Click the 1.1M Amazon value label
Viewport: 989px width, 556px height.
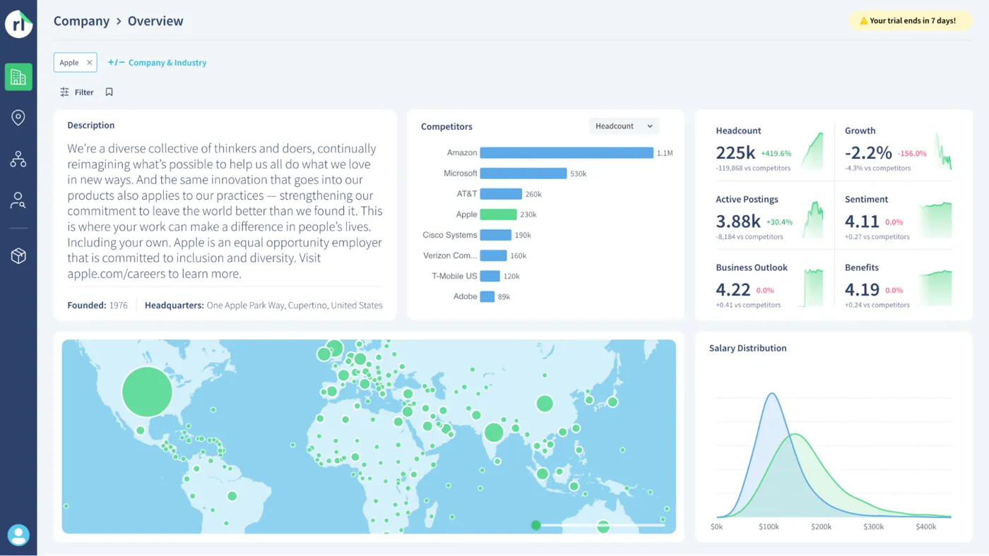(x=665, y=153)
